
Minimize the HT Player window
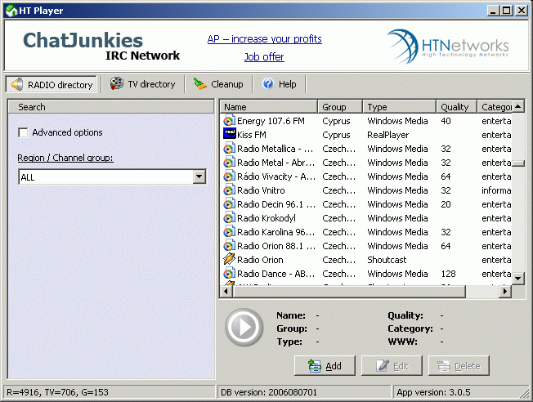click(x=493, y=11)
